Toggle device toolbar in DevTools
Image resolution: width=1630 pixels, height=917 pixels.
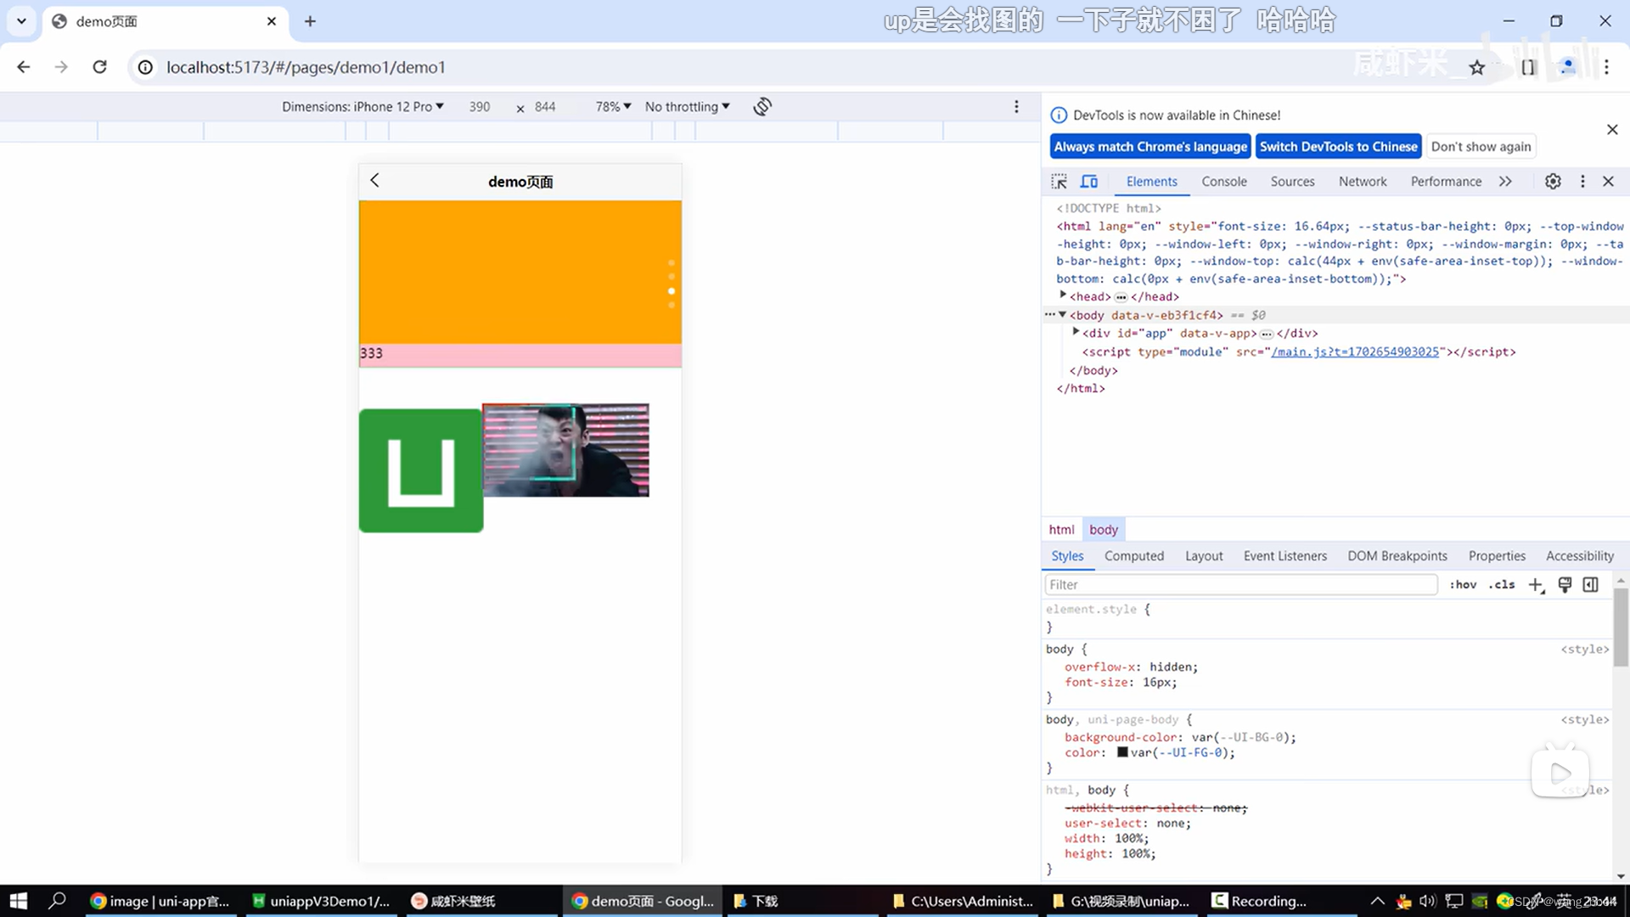pyautogui.click(x=1089, y=181)
